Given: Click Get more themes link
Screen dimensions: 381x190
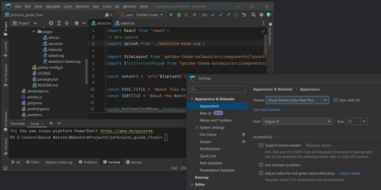Looking at the screenshot, I should (x=267, y=110).
